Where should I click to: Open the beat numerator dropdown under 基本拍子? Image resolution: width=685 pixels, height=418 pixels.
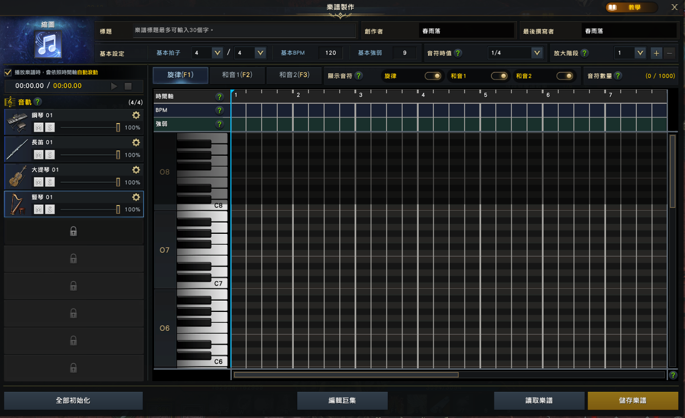[217, 53]
